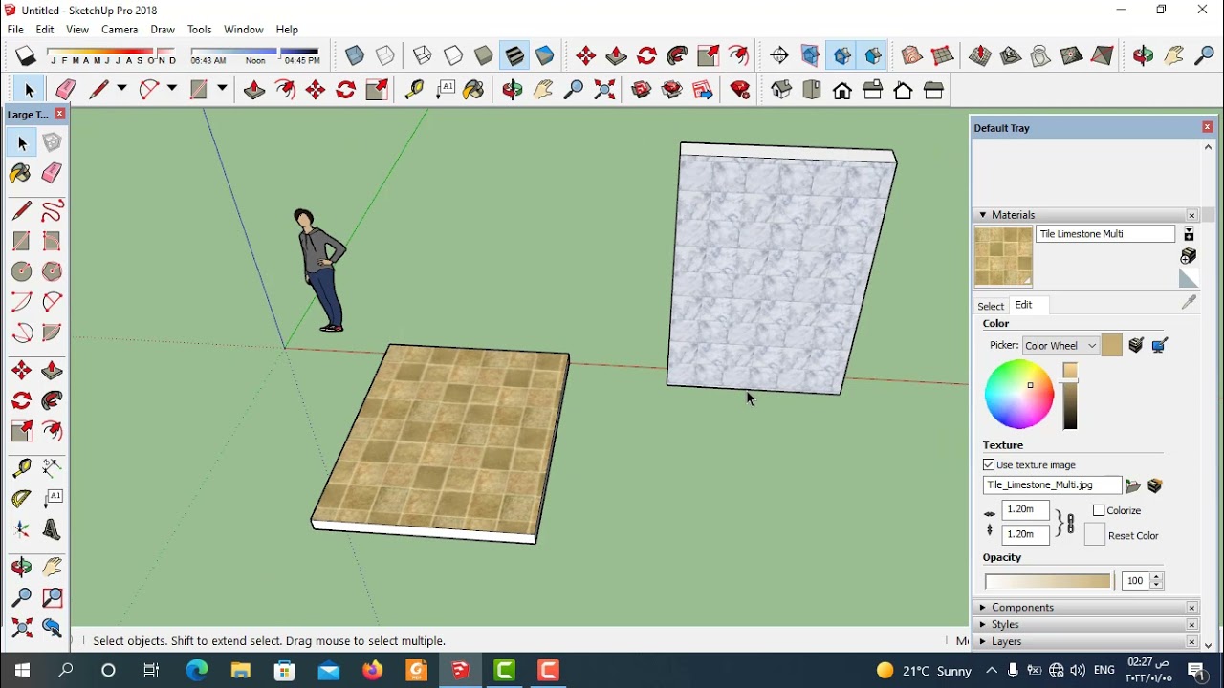Open Firefox from the taskbar
The image size is (1224, 688).
372,670
